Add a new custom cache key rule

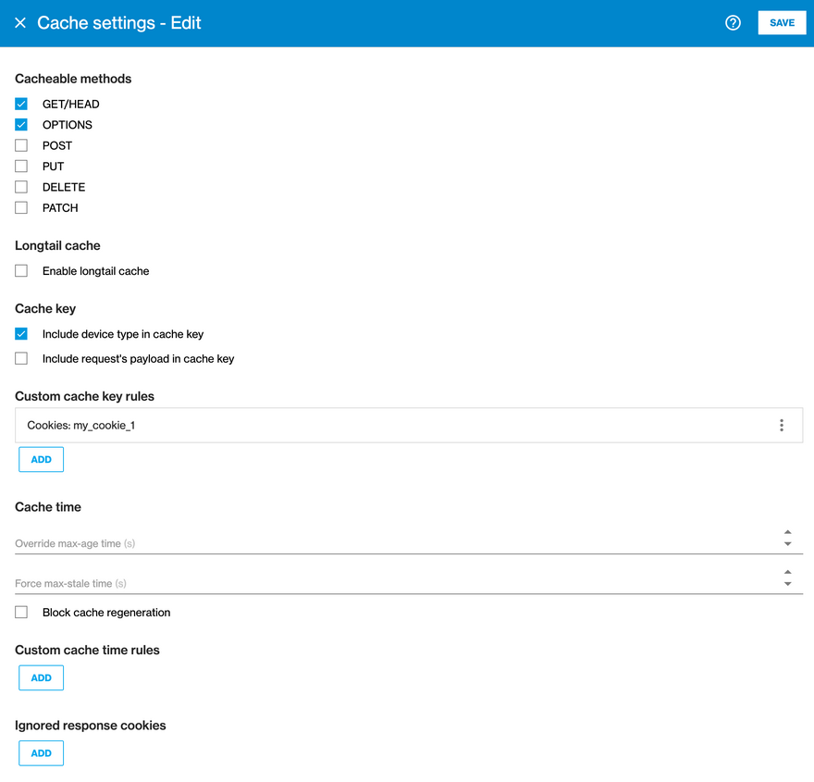pos(41,459)
